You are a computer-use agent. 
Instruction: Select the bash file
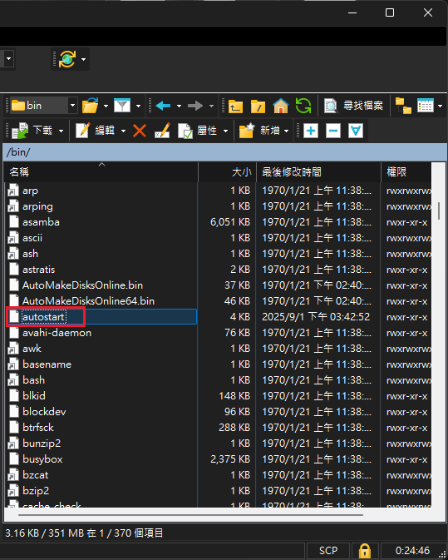click(x=34, y=380)
